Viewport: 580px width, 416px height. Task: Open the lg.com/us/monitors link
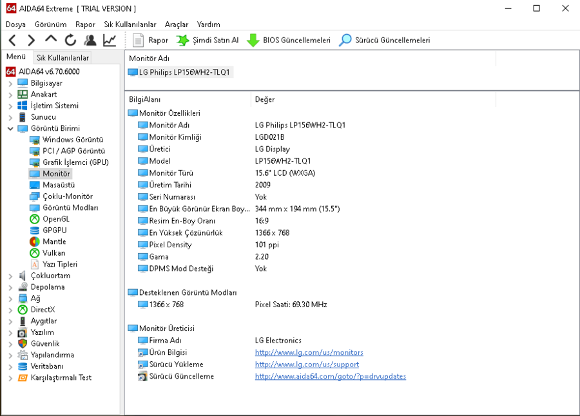point(309,352)
